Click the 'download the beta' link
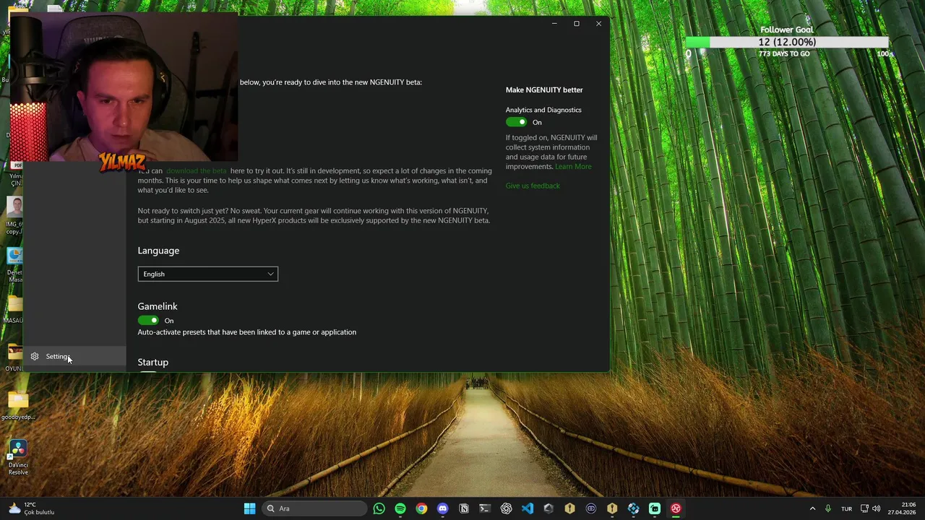 [197, 171]
